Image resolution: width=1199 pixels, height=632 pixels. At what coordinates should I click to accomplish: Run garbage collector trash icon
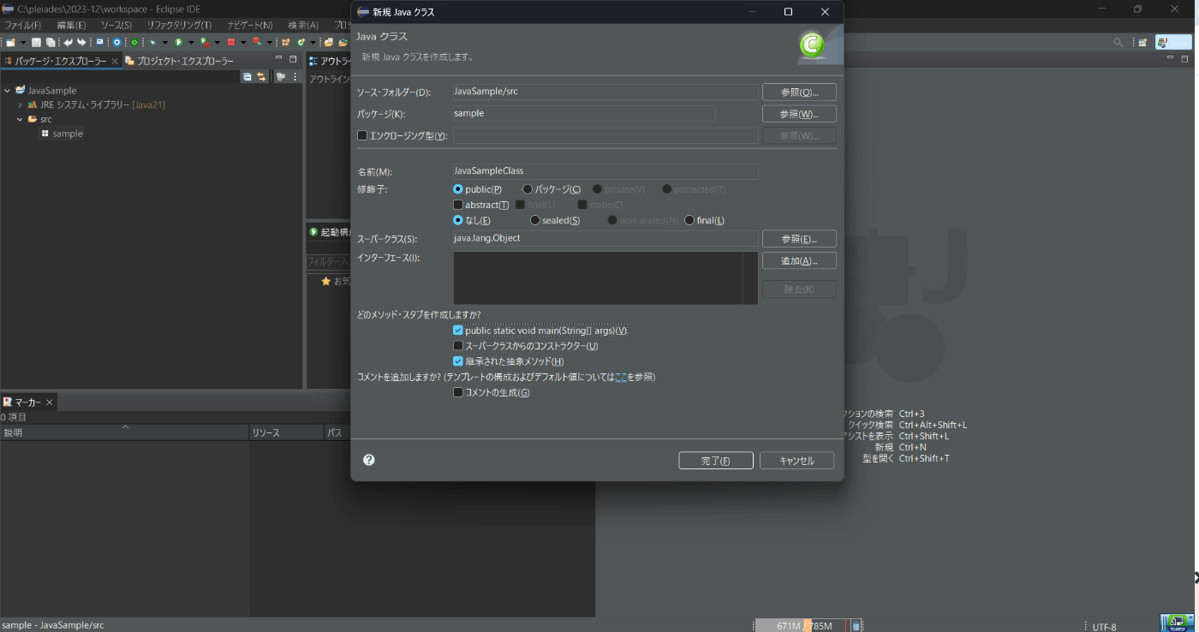(x=856, y=626)
